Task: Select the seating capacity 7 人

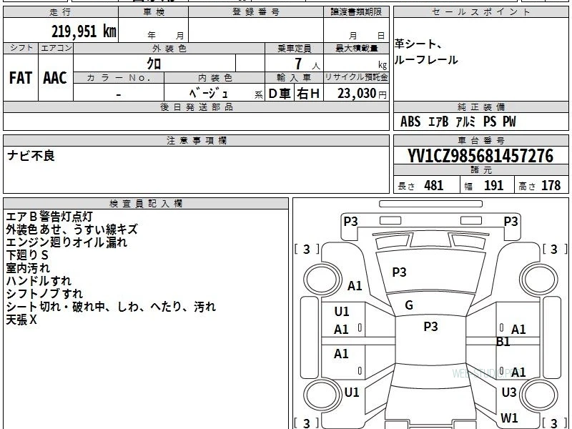Action: click(307, 64)
